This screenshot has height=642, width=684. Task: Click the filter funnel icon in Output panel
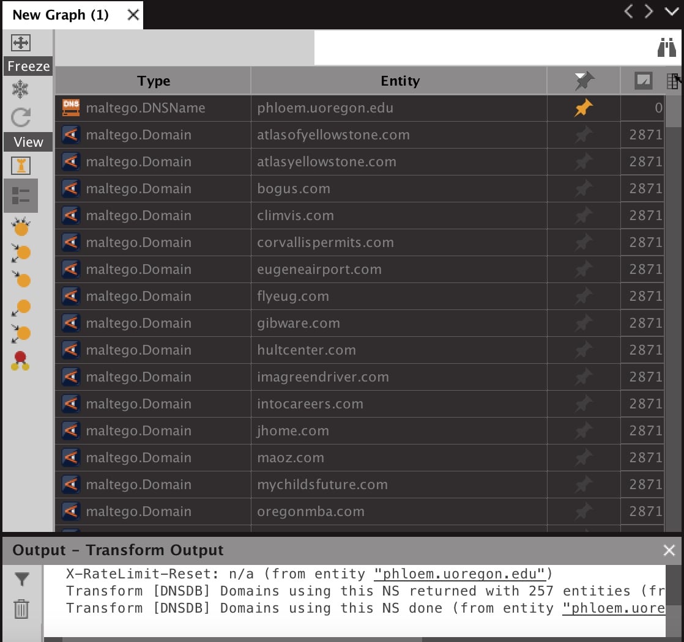click(22, 579)
